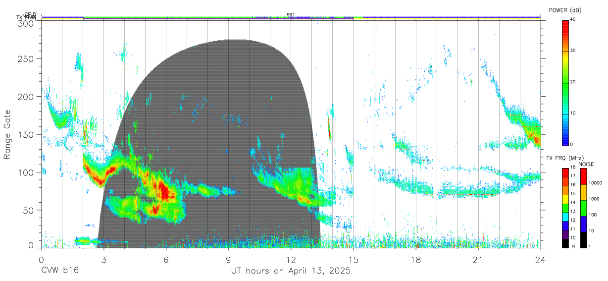The height and width of the screenshot is (281, 608).
Task: Click the 21 tick on UT hours axis
Action: 478,260
